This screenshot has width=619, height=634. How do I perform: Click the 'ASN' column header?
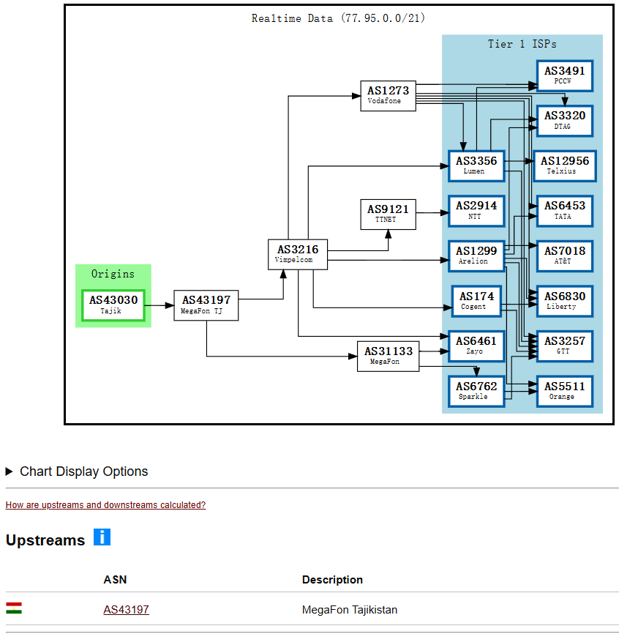click(115, 580)
